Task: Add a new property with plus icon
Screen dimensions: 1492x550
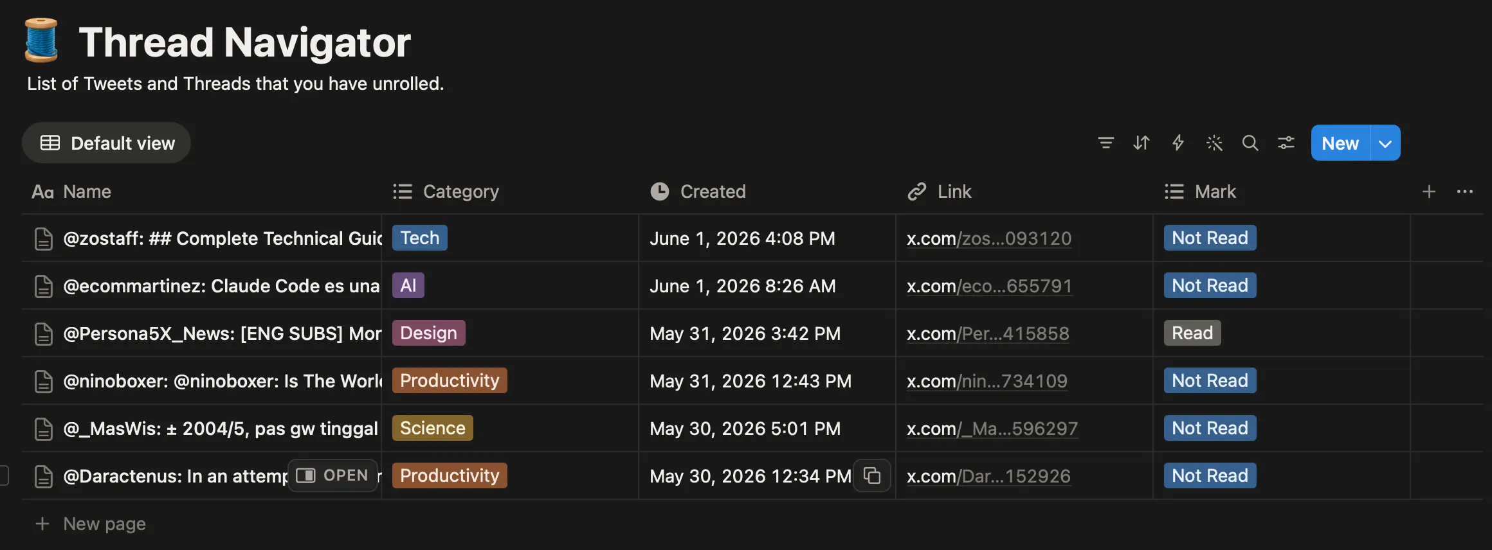Action: [1428, 191]
